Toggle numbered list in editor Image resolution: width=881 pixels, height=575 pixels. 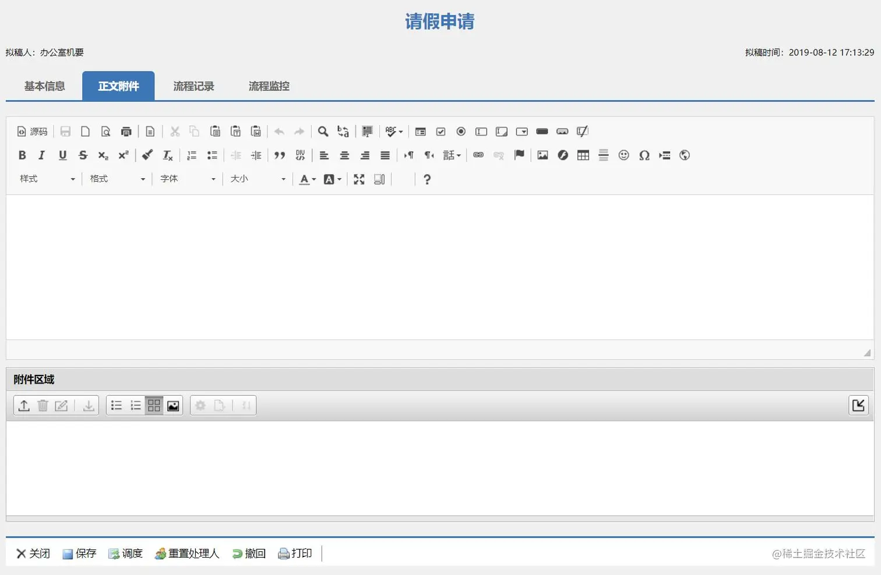[192, 155]
